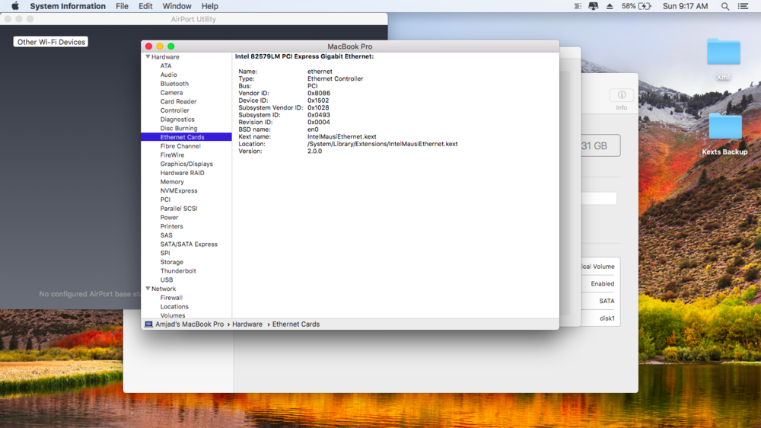Open the File menu

tap(122, 6)
